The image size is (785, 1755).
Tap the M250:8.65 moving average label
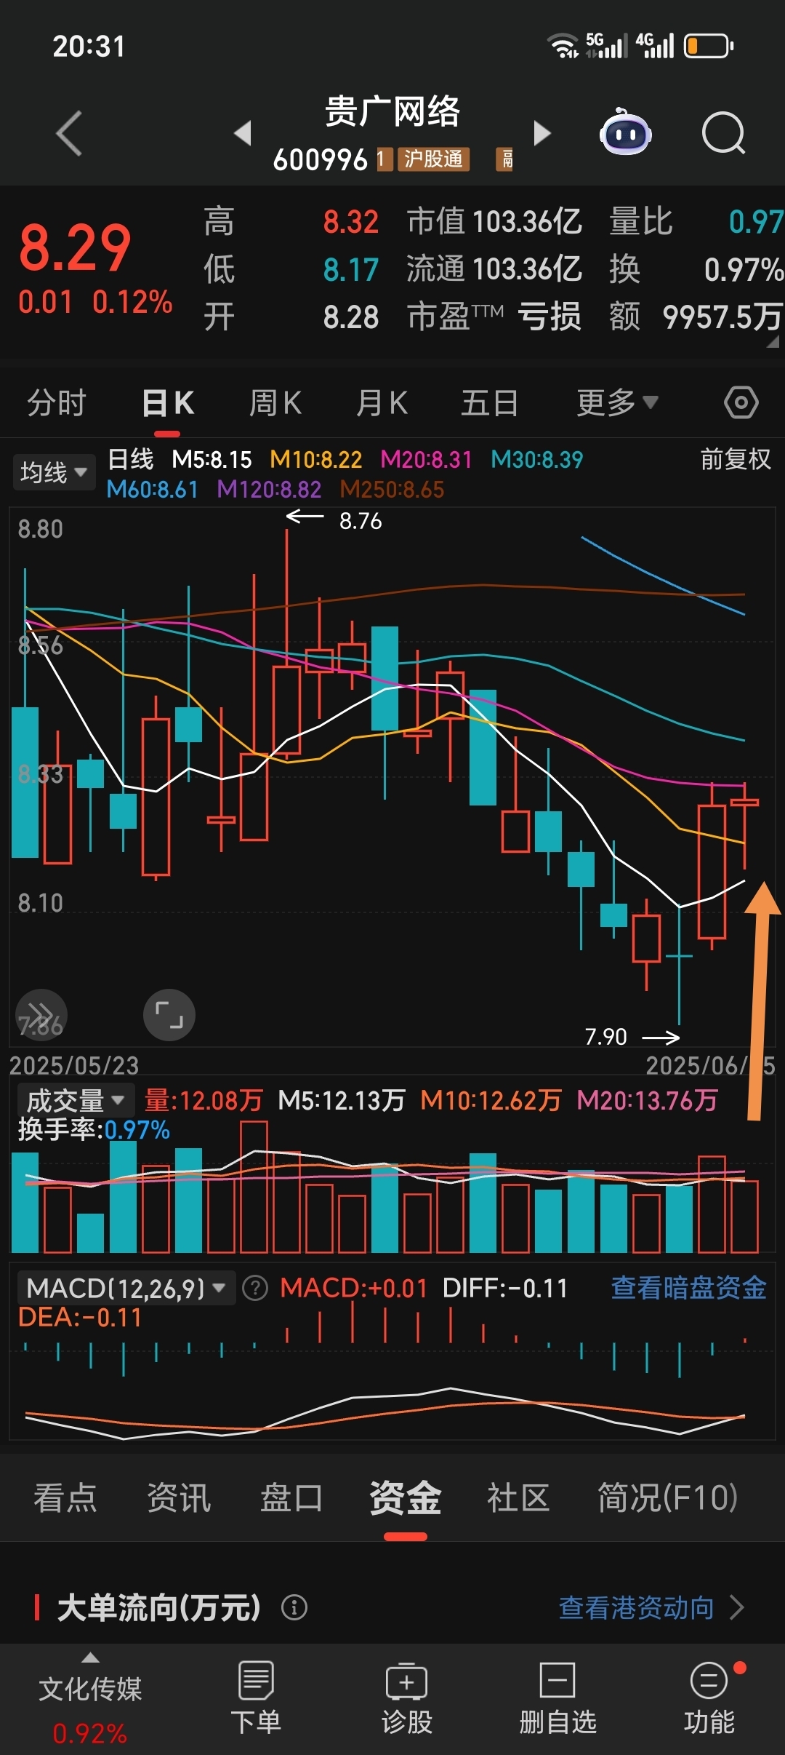(392, 490)
